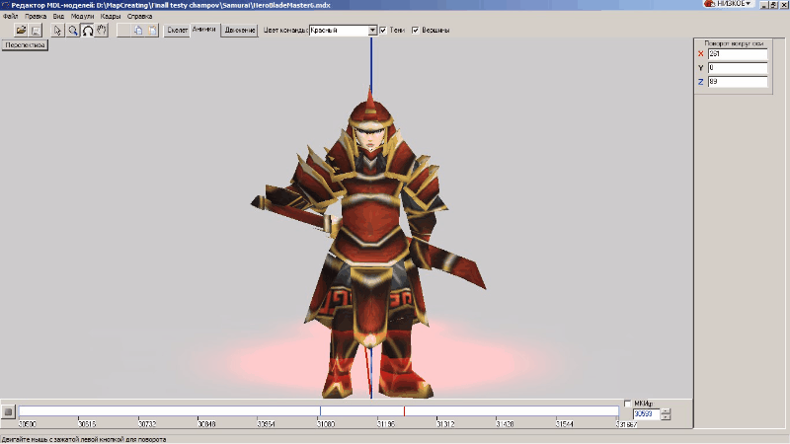
Task: Open the Модули menu
Action: pyautogui.click(x=82, y=16)
